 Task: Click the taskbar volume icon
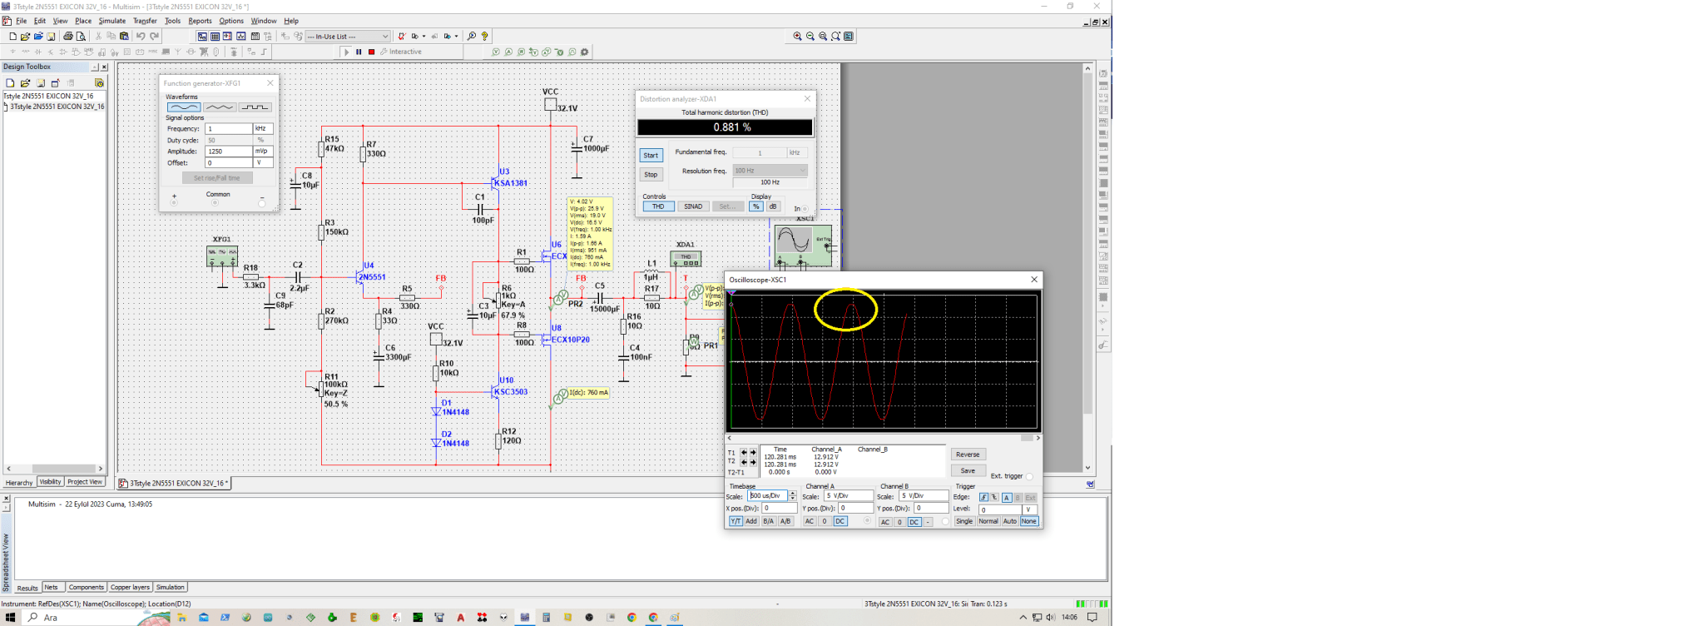tap(1050, 618)
